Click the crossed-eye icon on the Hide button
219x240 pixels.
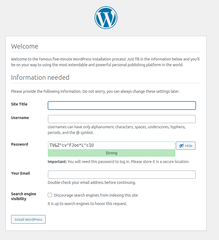pos(181,146)
